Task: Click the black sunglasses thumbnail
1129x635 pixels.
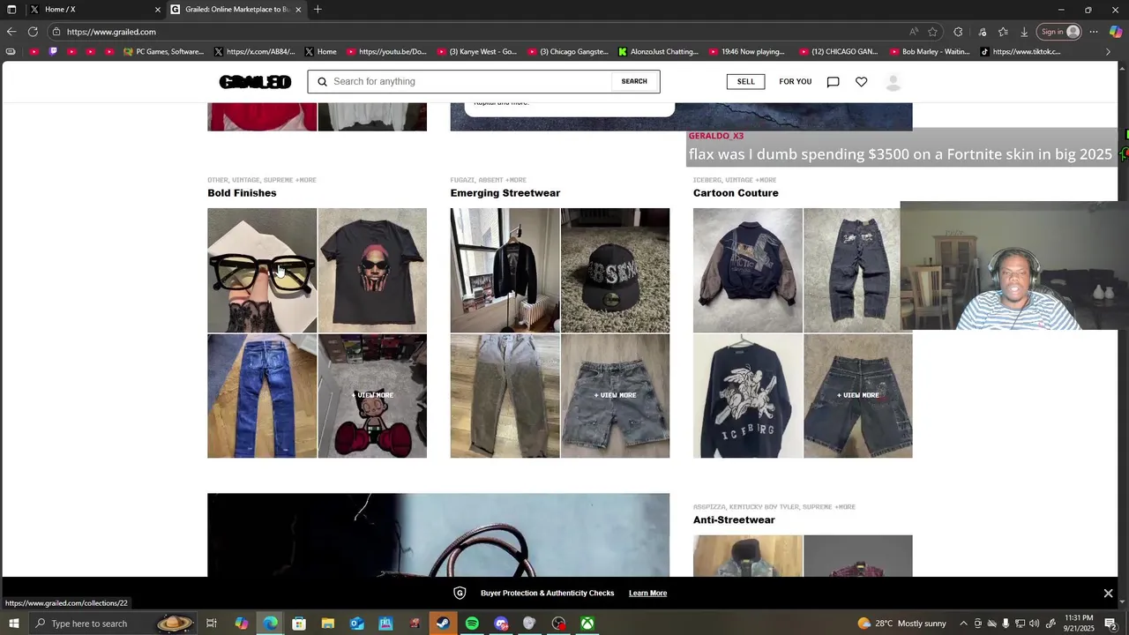Action: [x=262, y=270]
